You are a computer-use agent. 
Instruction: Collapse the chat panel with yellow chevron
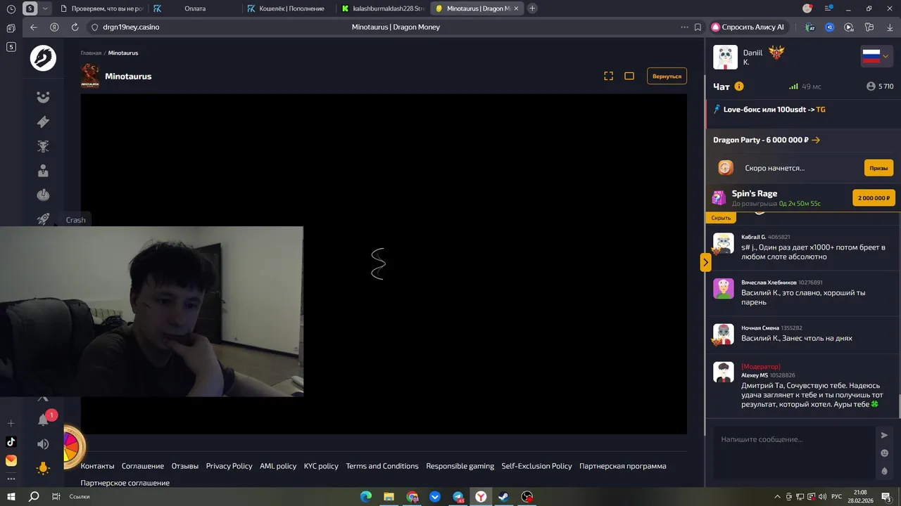[705, 262]
